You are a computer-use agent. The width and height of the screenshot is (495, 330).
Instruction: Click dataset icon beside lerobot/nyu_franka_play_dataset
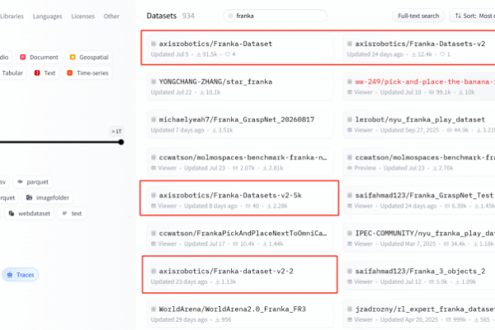(350, 120)
